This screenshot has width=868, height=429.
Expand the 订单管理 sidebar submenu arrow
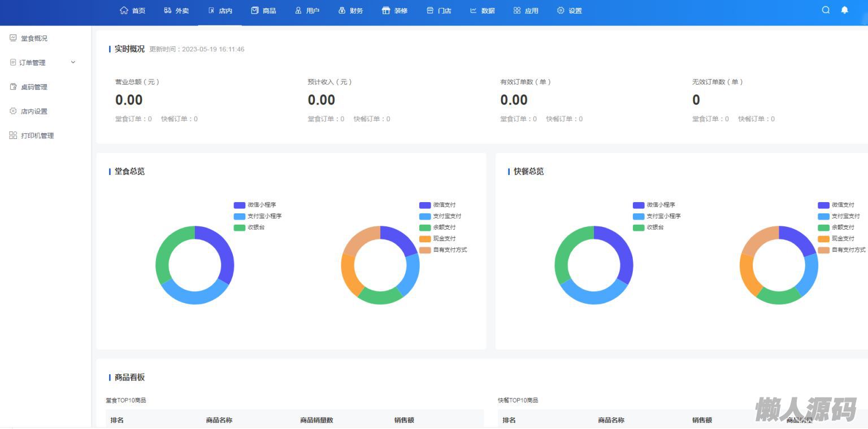[x=73, y=63]
